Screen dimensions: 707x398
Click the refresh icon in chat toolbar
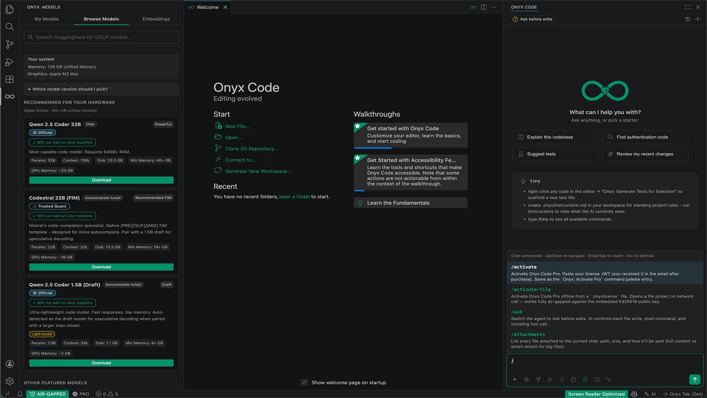(562, 380)
